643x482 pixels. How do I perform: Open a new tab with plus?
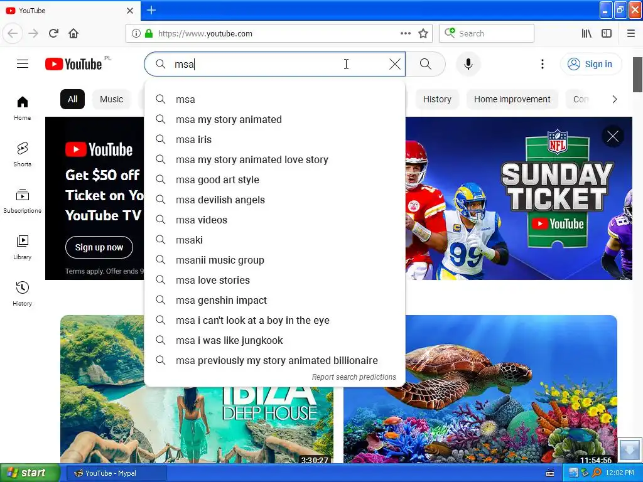coord(151,10)
